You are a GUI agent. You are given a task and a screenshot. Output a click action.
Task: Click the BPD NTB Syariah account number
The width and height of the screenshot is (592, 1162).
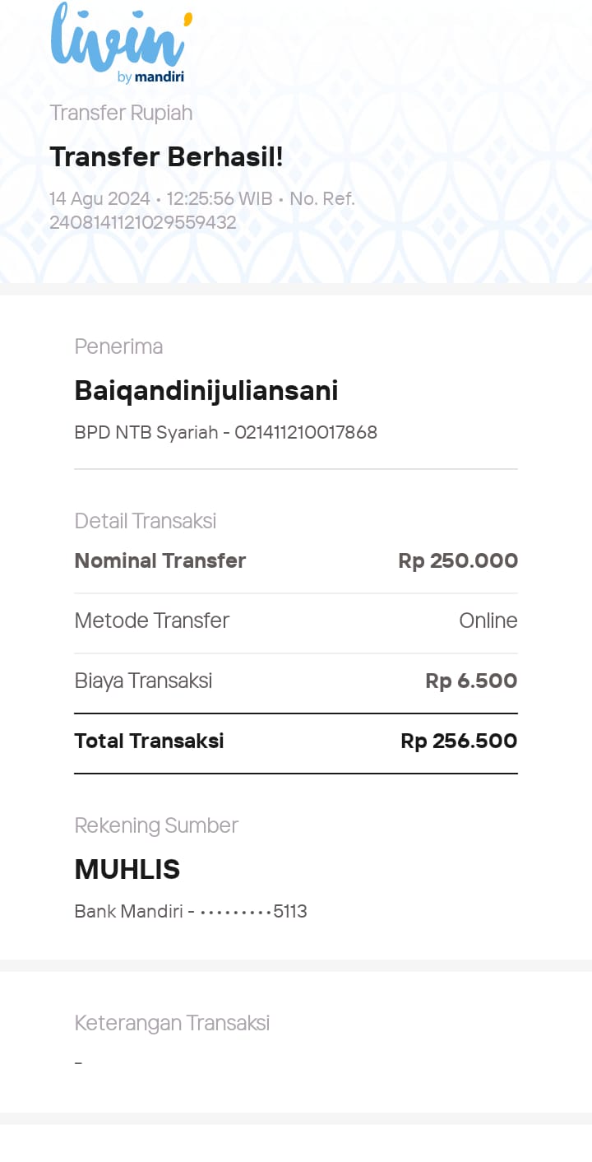pos(305,432)
